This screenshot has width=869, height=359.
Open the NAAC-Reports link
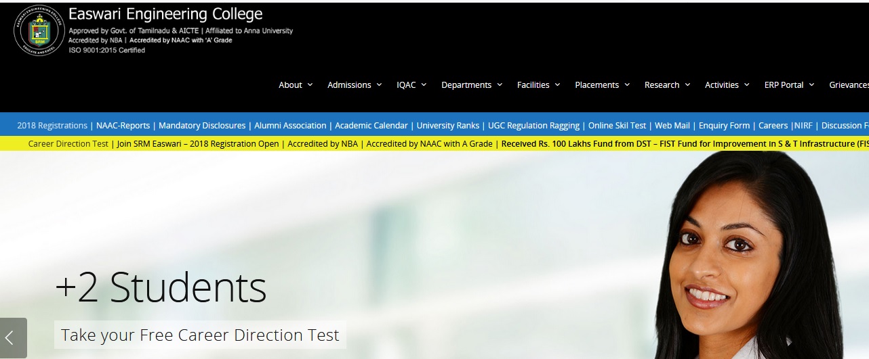point(123,126)
